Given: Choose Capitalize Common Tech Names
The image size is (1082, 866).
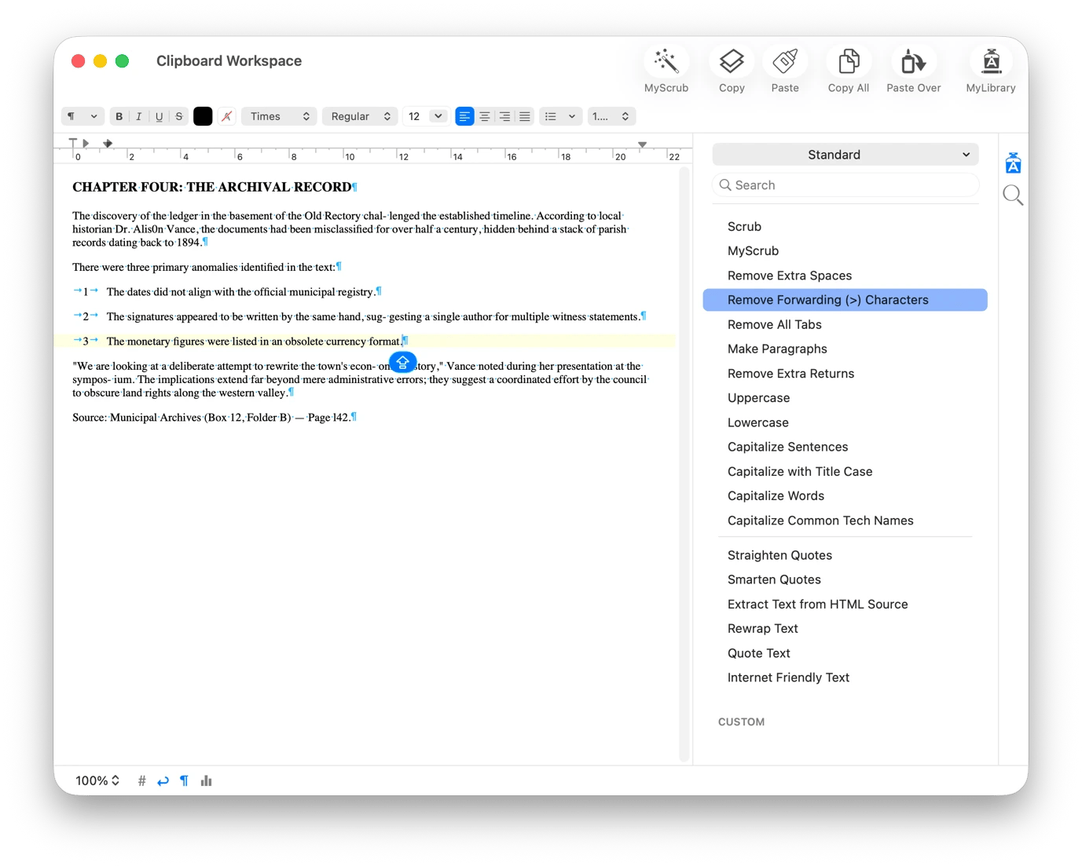Looking at the screenshot, I should coord(845,521).
